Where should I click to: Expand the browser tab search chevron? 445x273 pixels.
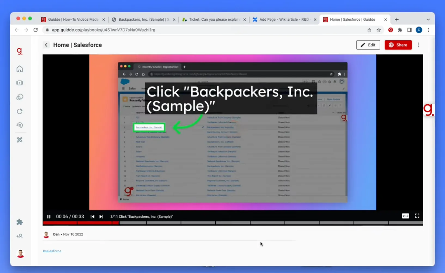pyautogui.click(x=428, y=20)
